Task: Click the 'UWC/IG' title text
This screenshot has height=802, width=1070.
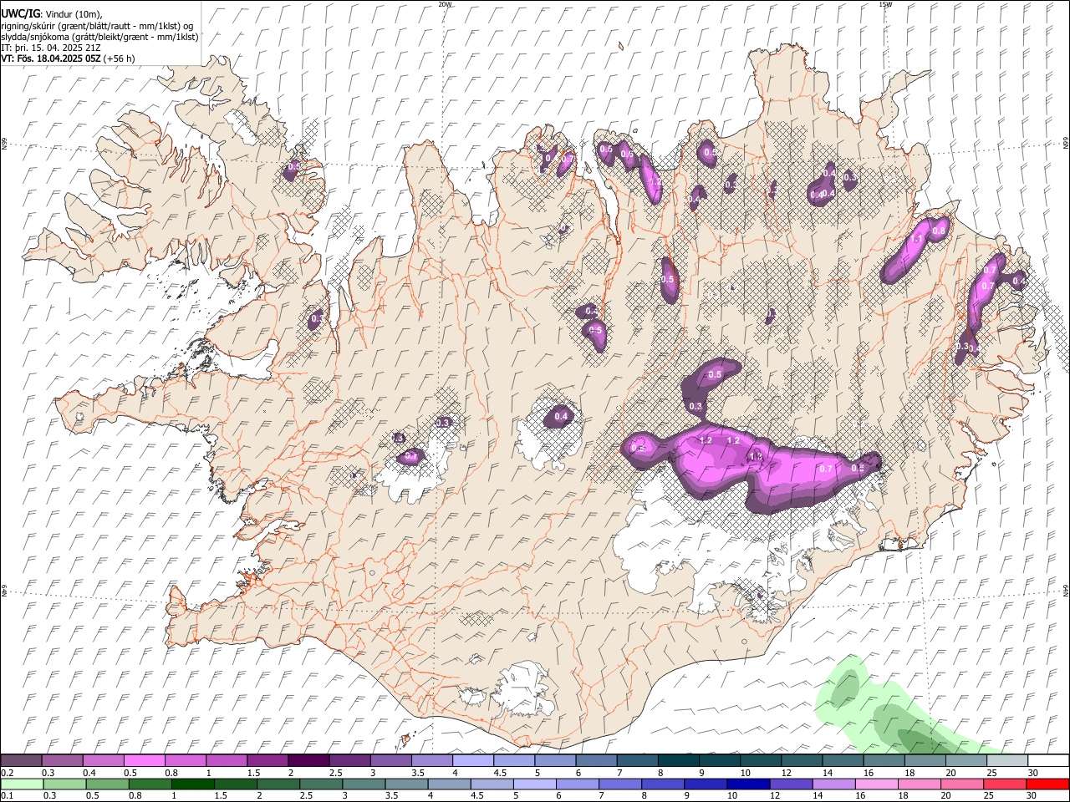Action: (21, 14)
